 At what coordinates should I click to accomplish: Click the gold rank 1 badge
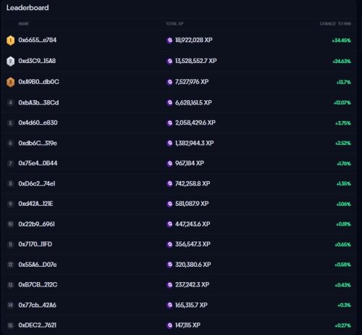[10, 41]
